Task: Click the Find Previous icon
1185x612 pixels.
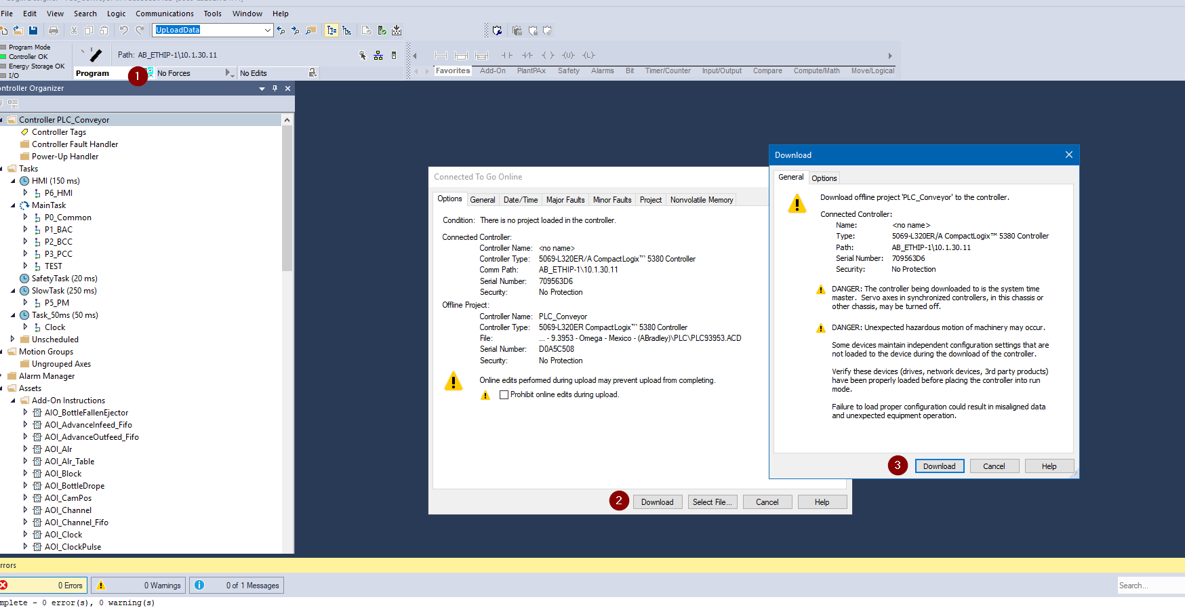Action: coord(281,30)
